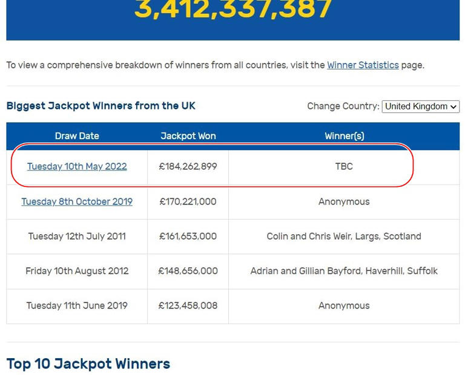The image size is (465, 375).
Task: Click the £170,221,000 jackpot amount
Action: (188, 202)
